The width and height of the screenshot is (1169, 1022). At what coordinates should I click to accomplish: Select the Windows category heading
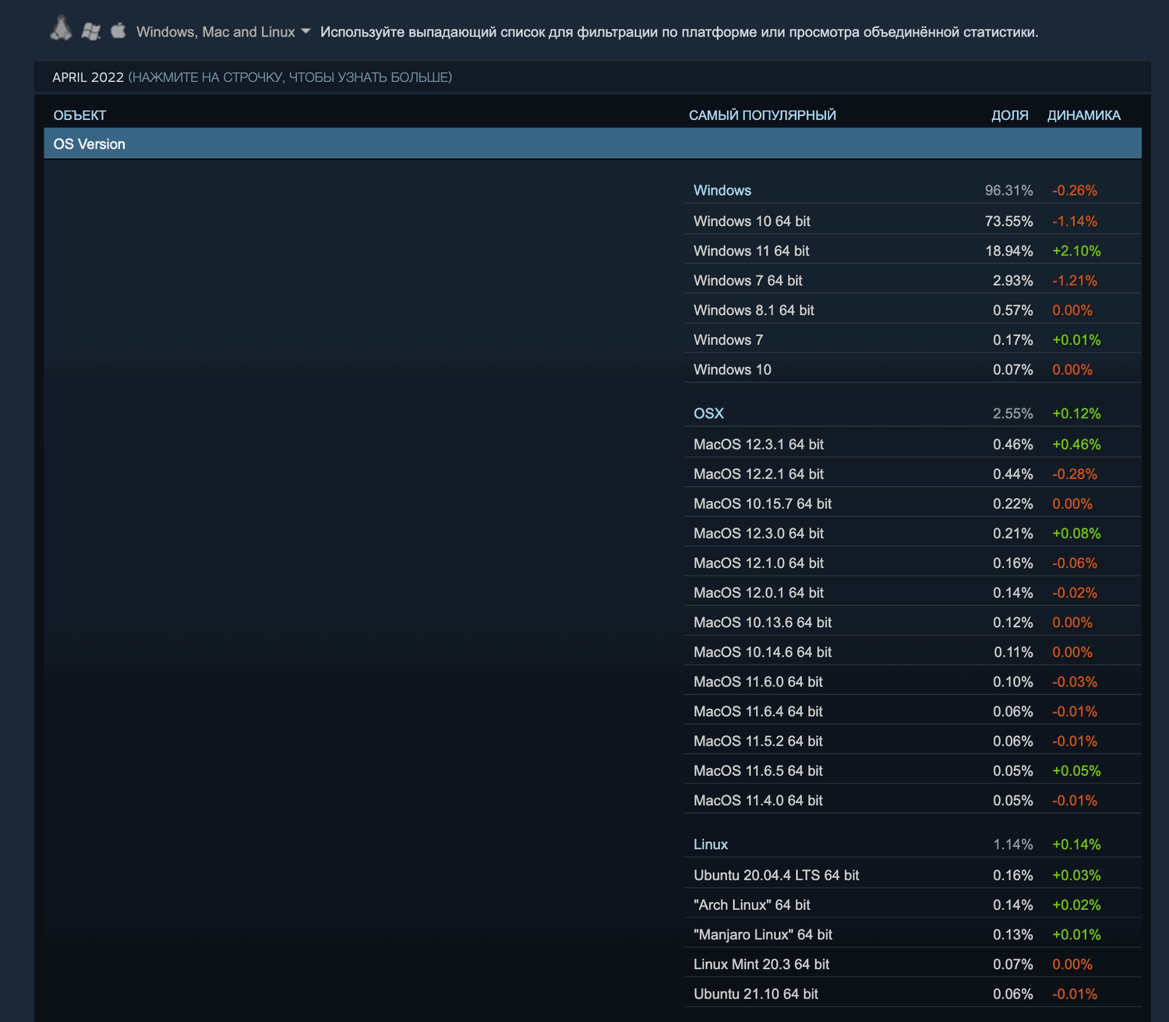click(x=722, y=191)
